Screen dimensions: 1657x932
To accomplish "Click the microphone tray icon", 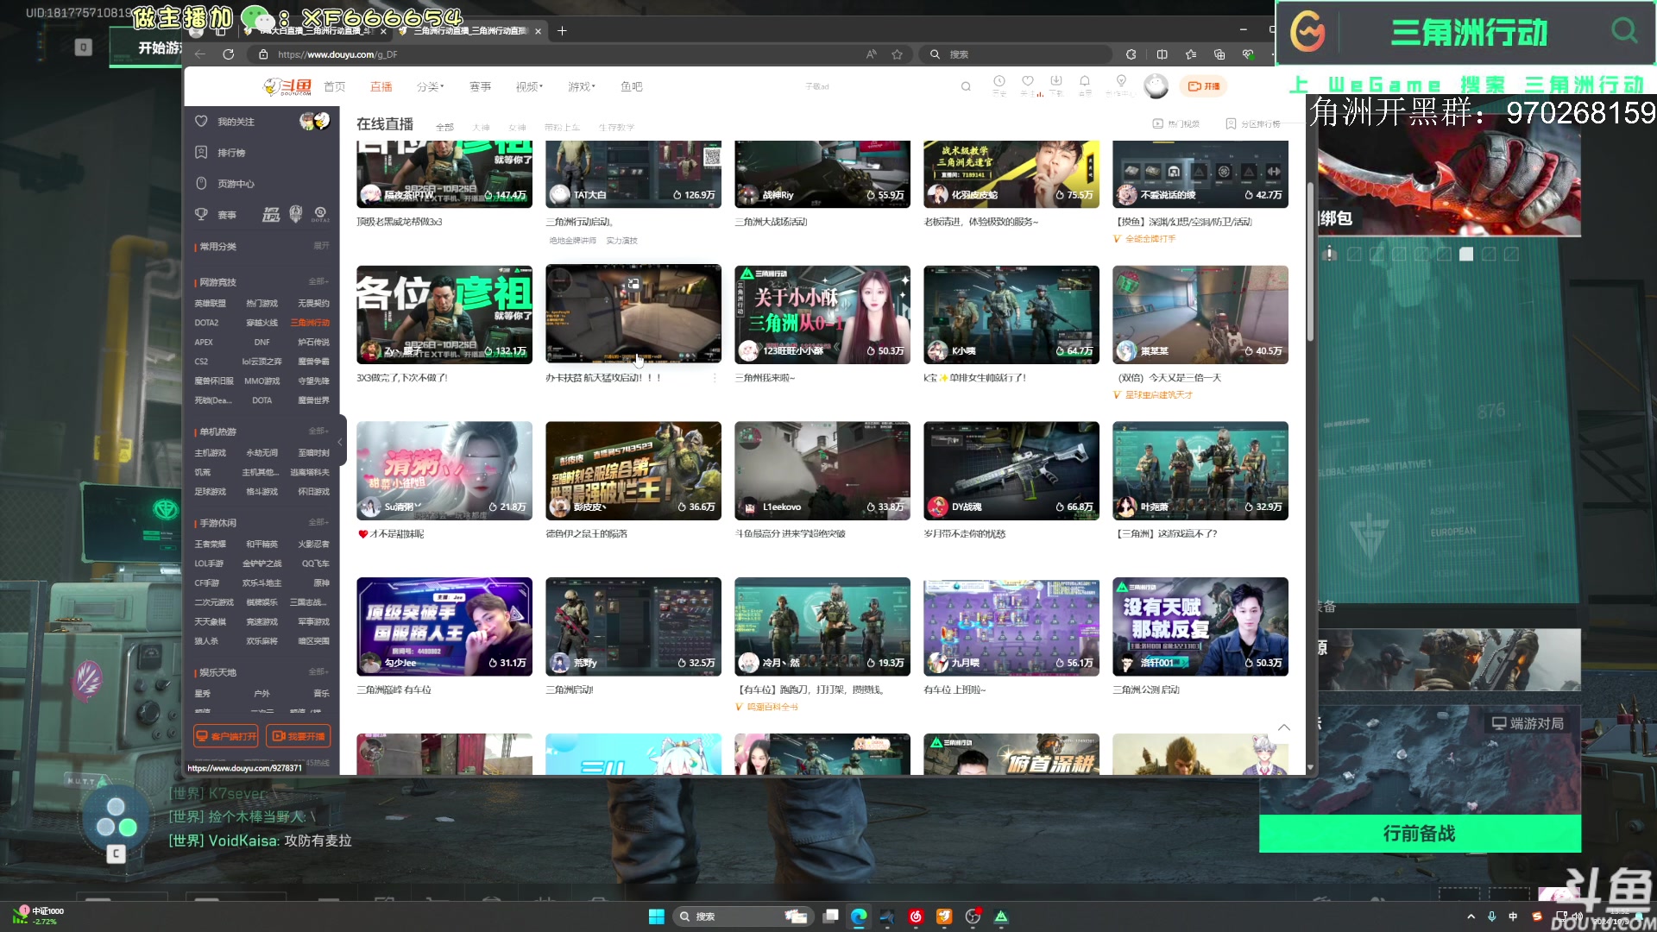I will tap(1492, 916).
